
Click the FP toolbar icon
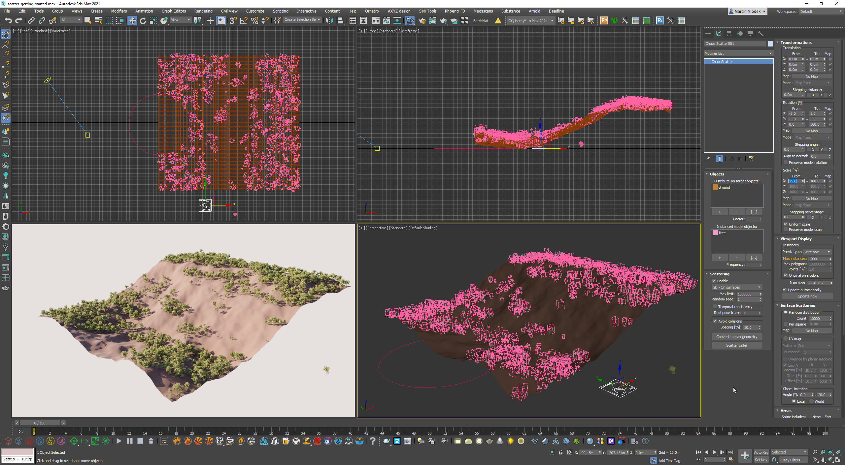point(604,21)
